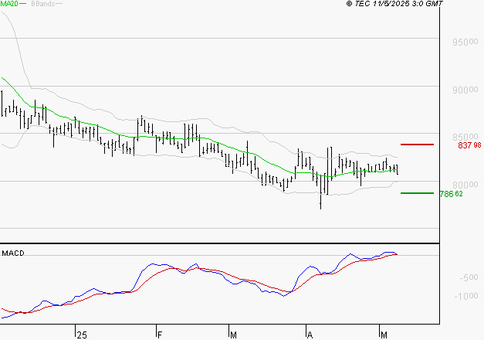
Task: Click the green line swatch beside MA20
Action: tap(22, 4)
